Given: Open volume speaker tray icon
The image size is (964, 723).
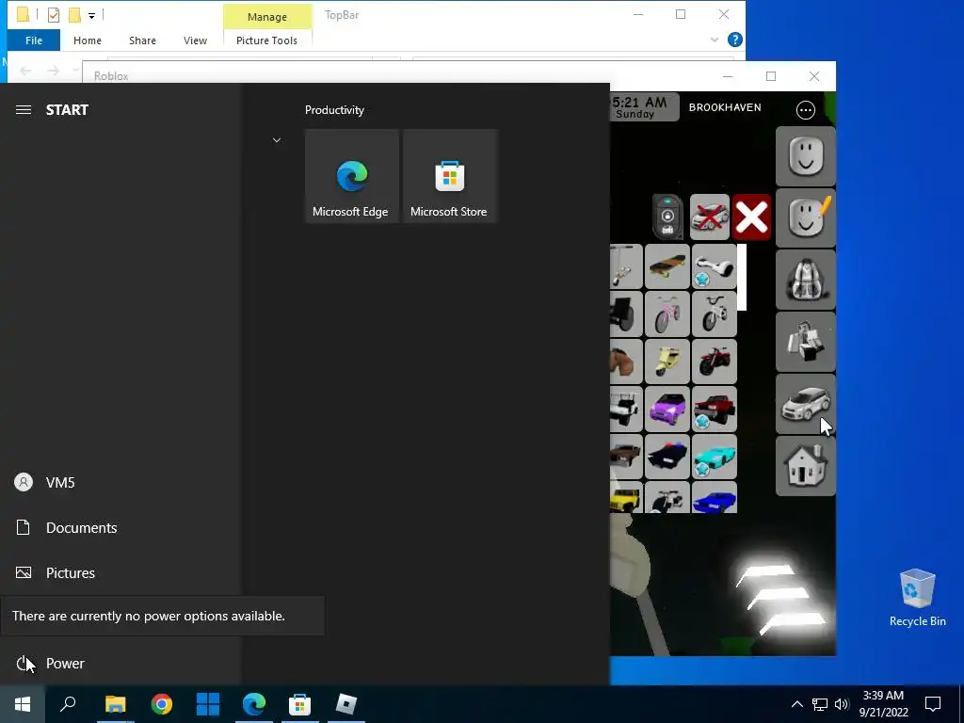Looking at the screenshot, I should click(x=842, y=704).
